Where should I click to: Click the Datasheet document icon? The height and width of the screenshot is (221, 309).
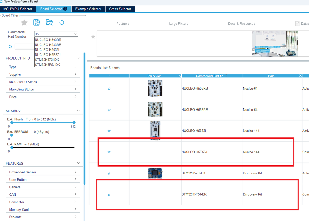point(297,23)
